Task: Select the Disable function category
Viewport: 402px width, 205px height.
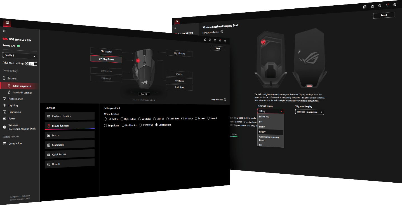Action: pos(70,164)
